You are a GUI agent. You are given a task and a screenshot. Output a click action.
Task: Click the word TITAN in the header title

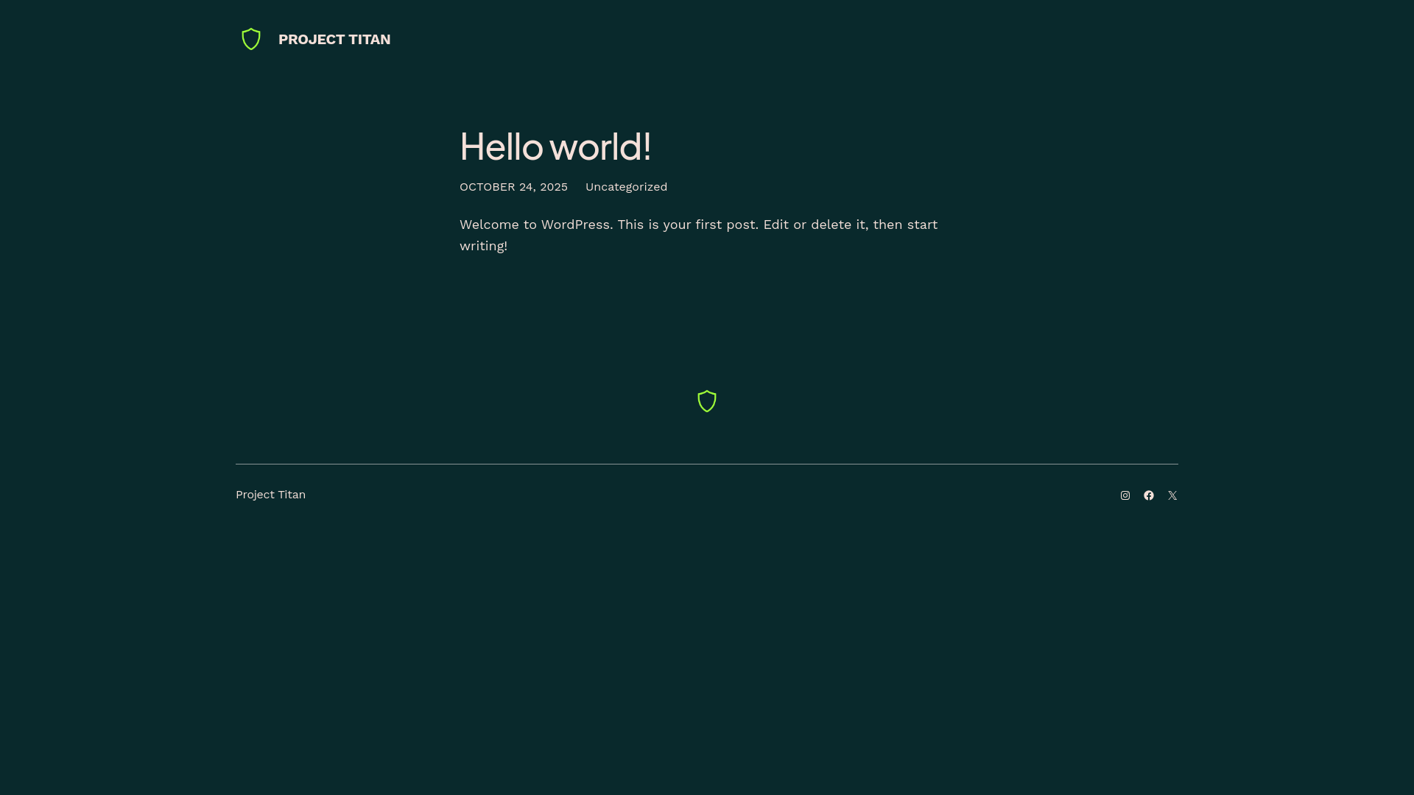click(369, 40)
